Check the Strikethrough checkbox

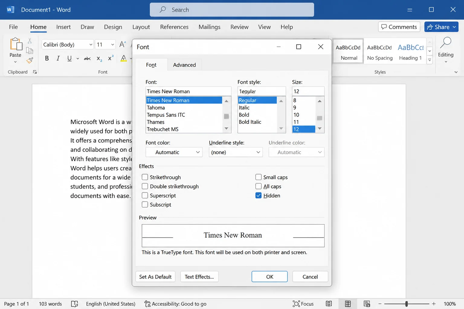(145, 177)
